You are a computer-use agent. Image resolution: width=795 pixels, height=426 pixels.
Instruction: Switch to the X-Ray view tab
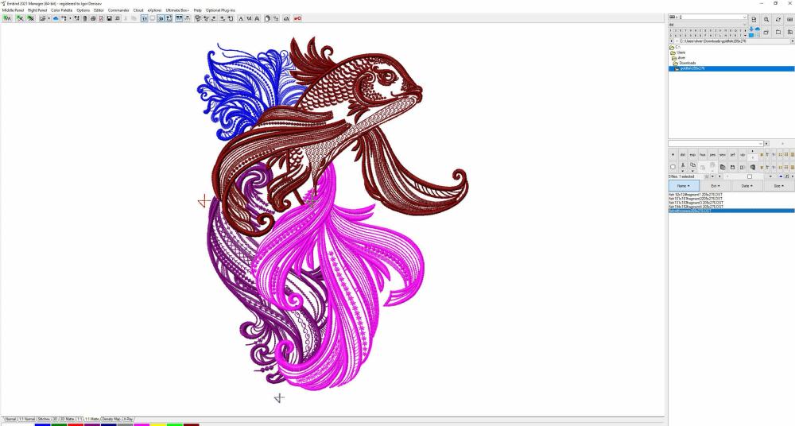point(128,419)
